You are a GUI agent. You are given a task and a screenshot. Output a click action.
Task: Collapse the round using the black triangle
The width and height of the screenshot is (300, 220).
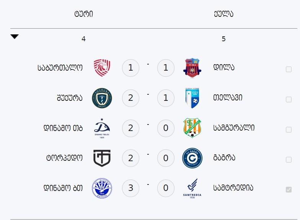15,37
